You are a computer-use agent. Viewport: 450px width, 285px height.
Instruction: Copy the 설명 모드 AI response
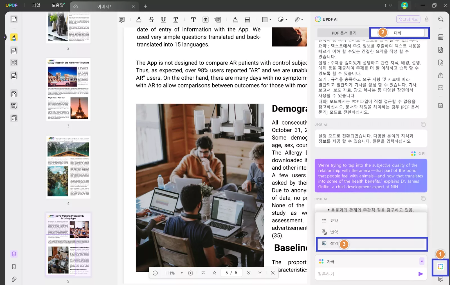(x=423, y=124)
